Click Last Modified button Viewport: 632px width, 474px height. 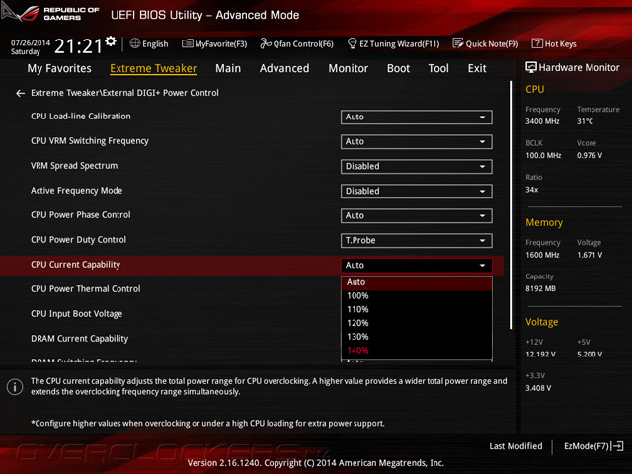click(x=515, y=446)
